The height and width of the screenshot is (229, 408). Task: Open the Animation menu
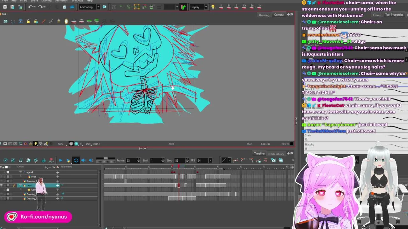[62, 1]
